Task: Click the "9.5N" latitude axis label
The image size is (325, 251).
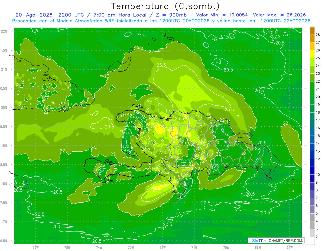Action: click(4, 127)
